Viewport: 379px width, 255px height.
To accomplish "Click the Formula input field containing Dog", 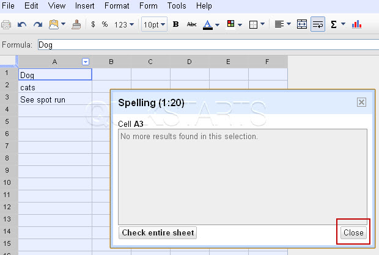I will pos(208,45).
